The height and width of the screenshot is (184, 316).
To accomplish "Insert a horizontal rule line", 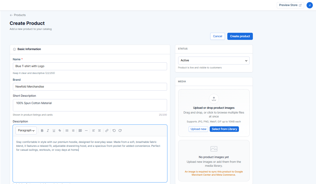I will click(x=86, y=131).
